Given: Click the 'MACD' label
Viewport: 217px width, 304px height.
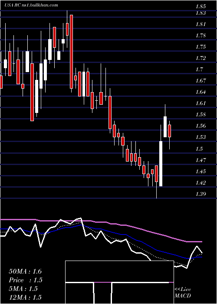Looking at the screenshot, I should pos(183,296).
